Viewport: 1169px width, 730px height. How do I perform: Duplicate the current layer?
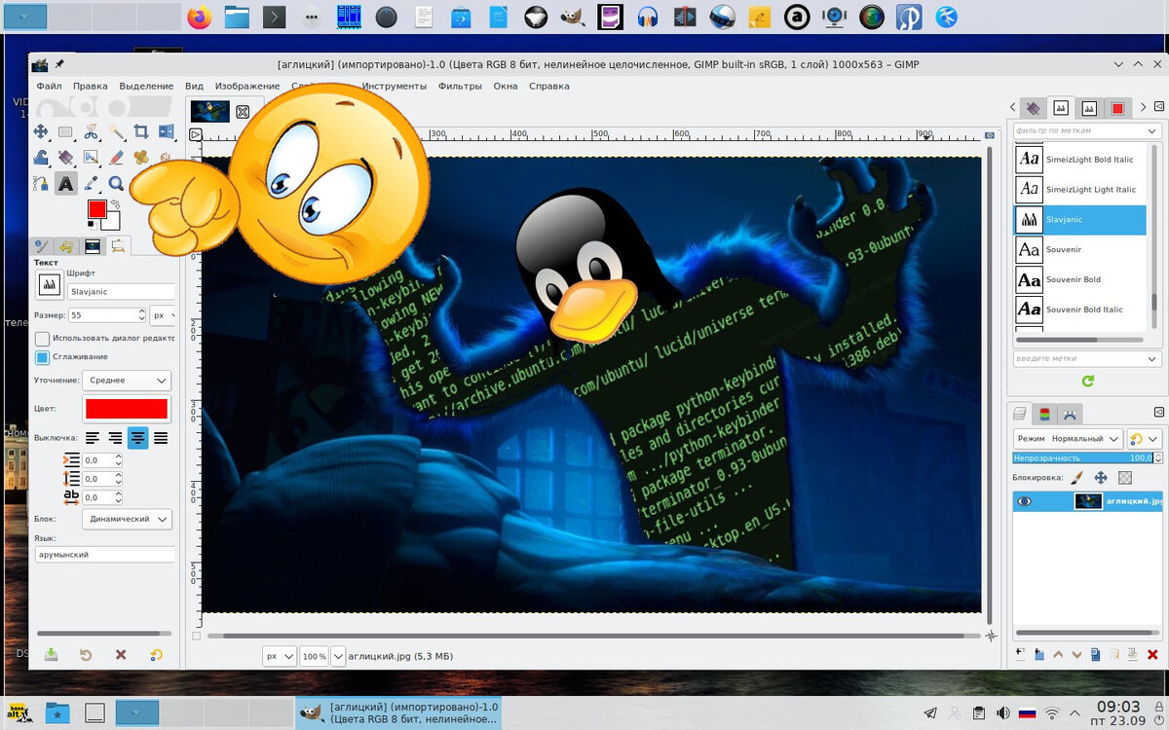click(x=1097, y=654)
